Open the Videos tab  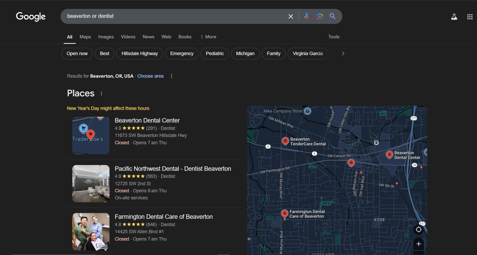point(128,37)
